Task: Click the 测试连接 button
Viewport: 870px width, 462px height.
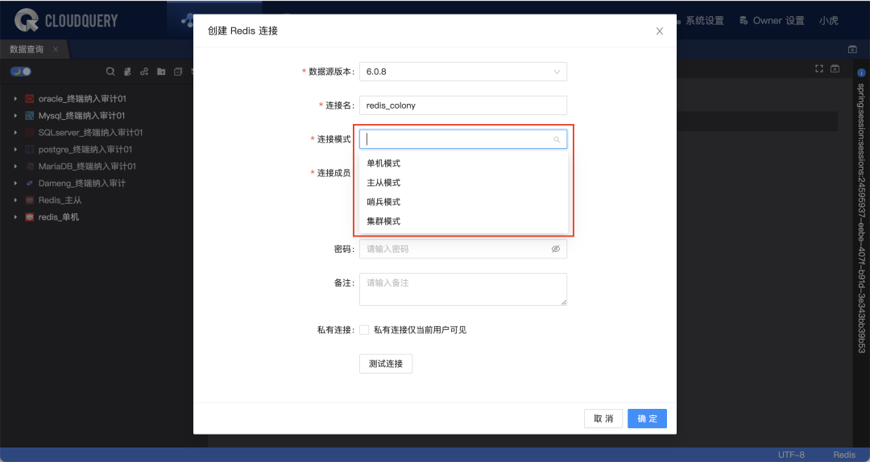Action: coord(386,364)
